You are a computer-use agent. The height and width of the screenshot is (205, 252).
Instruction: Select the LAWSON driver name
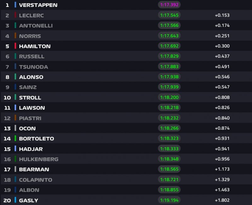[32, 108]
